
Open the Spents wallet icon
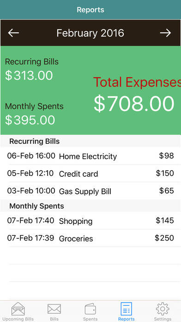[90, 309]
